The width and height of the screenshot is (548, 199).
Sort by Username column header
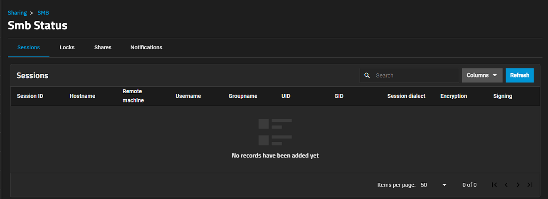188,96
